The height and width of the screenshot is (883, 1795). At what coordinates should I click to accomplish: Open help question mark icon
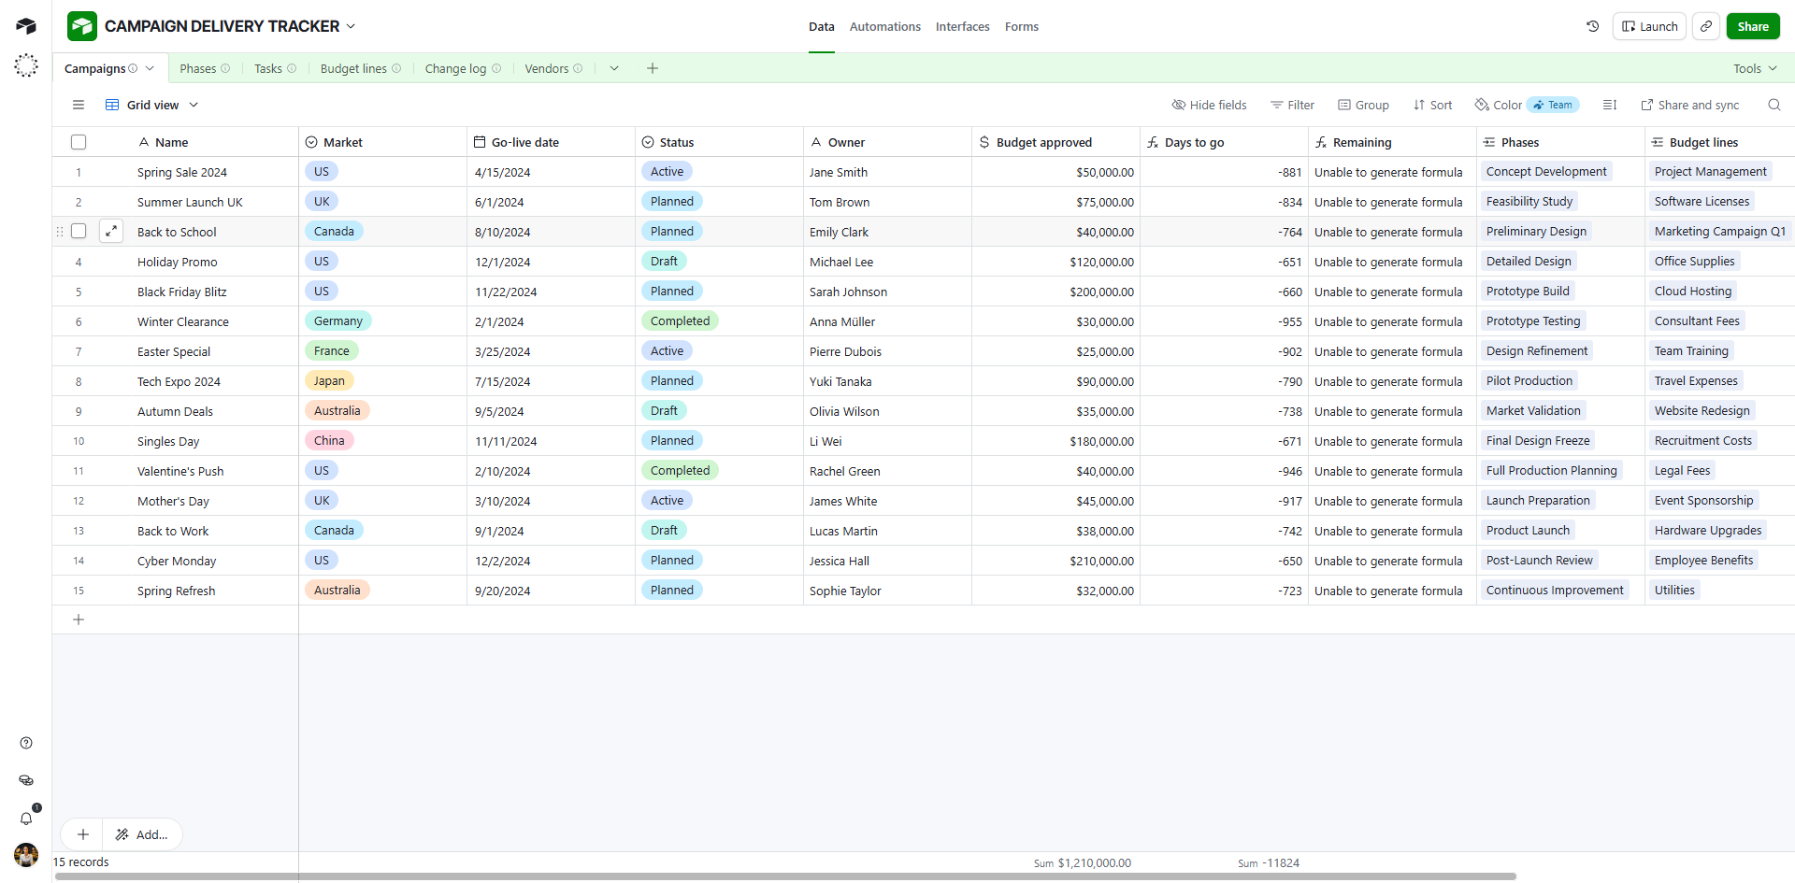coord(26,743)
